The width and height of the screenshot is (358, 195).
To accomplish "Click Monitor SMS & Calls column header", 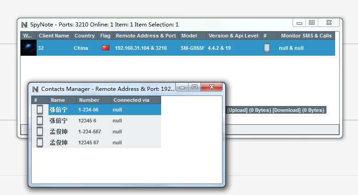I will [306, 36].
